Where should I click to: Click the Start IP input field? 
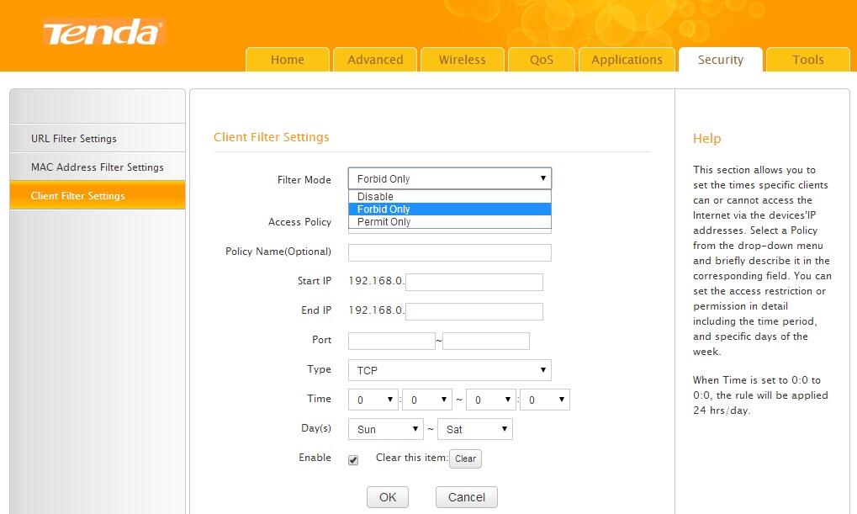(x=474, y=282)
